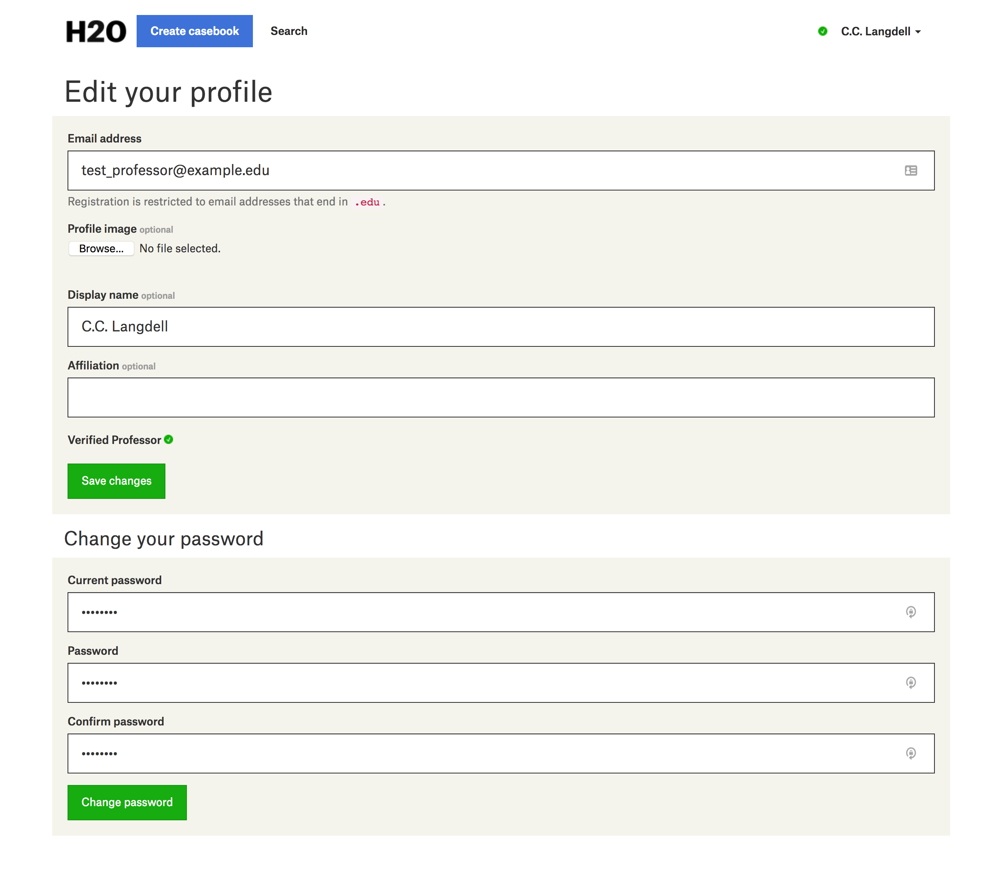Focus the Current password field
The width and height of the screenshot is (1007, 871).
click(x=500, y=612)
